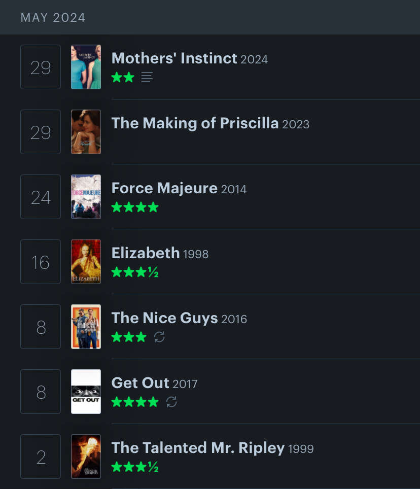
Task: Open the review icon for Mothers' Instinct
Action: coord(147,77)
